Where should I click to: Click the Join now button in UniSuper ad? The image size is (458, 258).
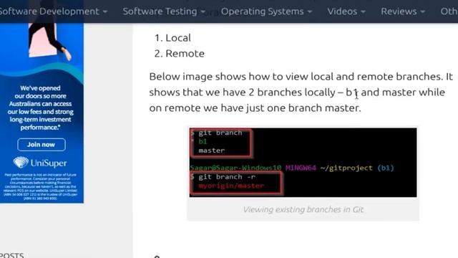point(42,145)
